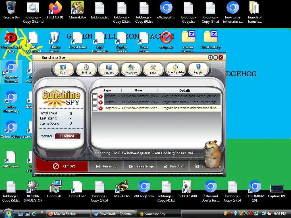The image size is (291, 218).
Task: Click the Sunshine Spy sun tray icon
Action: click(225, 213)
